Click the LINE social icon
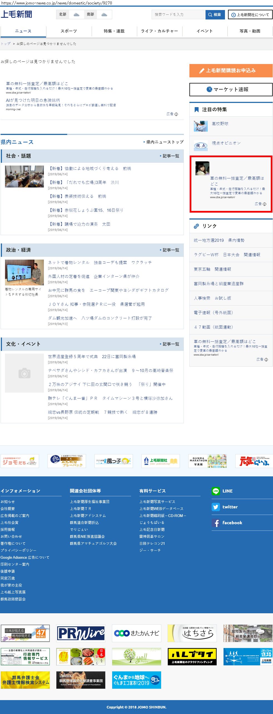Image resolution: width=273 pixels, height=714 pixels. pos(216,491)
